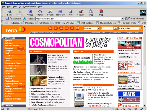Click in the Netsite URL field

[x=78, y=19]
